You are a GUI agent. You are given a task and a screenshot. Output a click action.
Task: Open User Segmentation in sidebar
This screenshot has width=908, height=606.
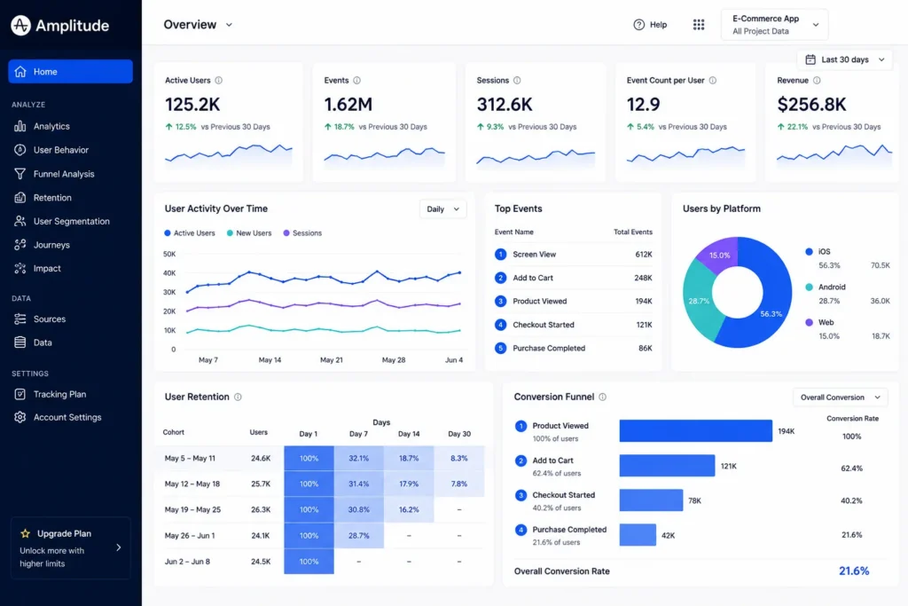[70, 221]
